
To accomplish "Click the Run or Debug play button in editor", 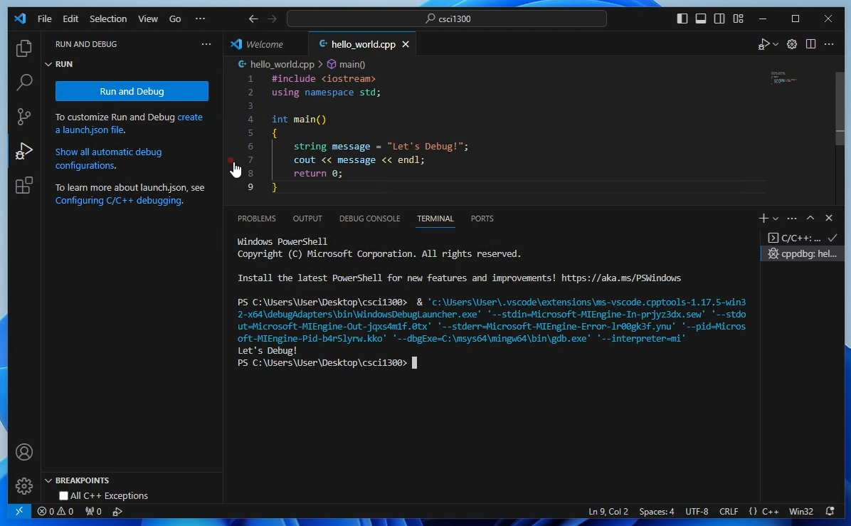I will click(763, 45).
